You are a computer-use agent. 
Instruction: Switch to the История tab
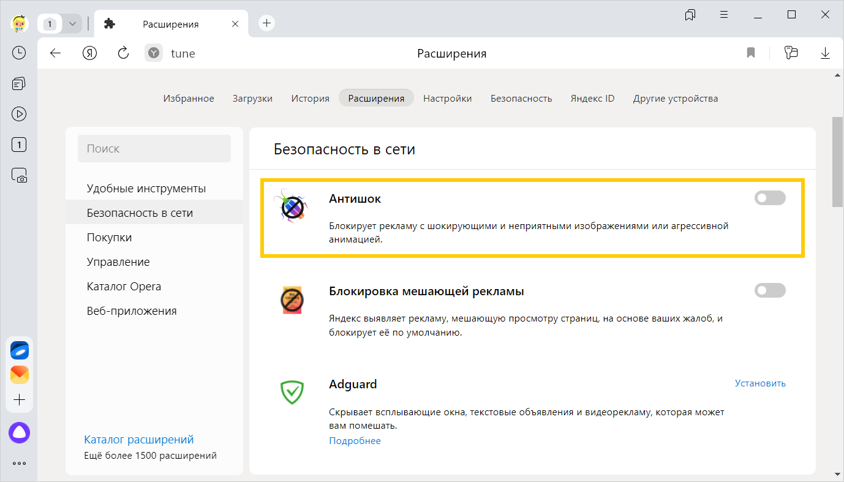(x=311, y=98)
